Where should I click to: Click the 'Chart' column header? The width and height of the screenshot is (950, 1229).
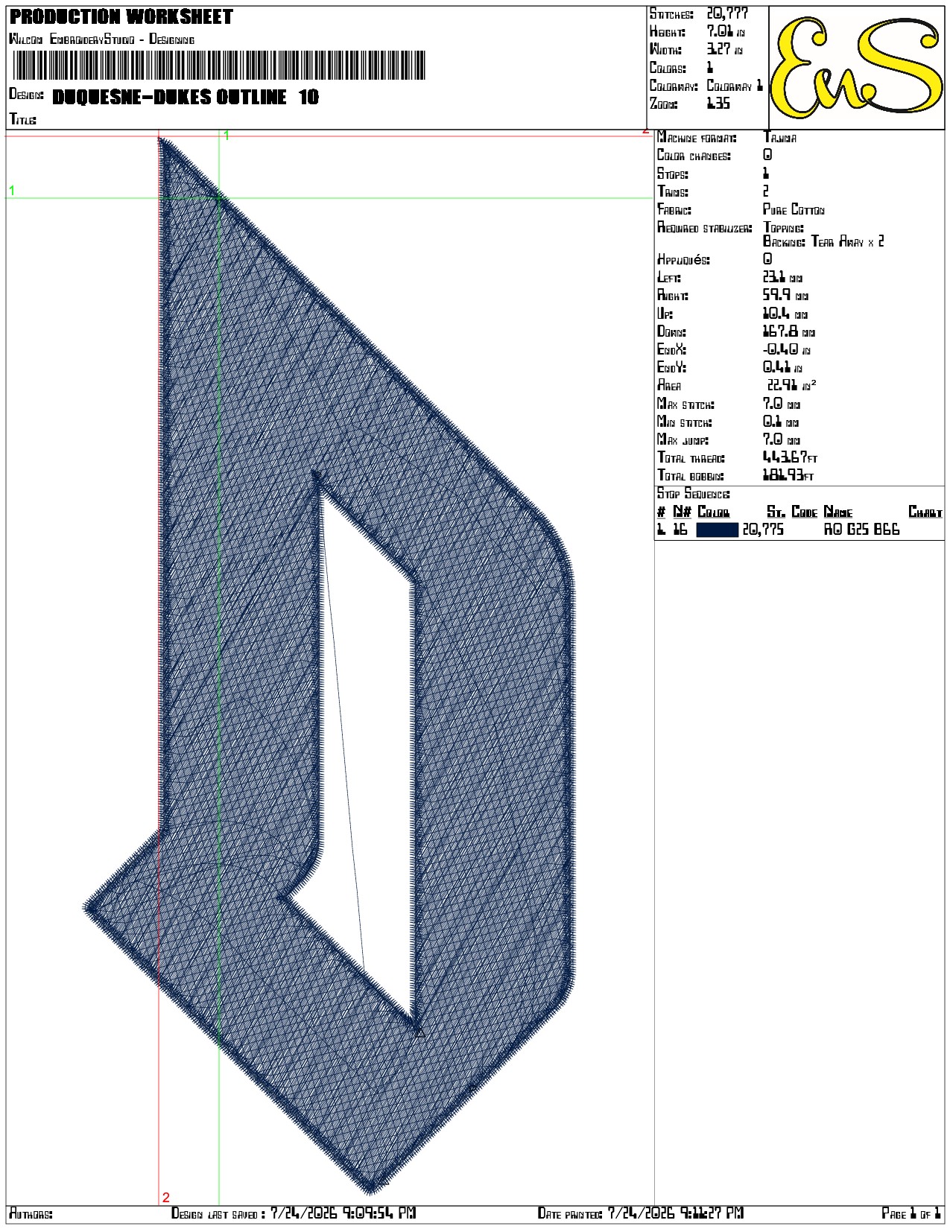925,512
